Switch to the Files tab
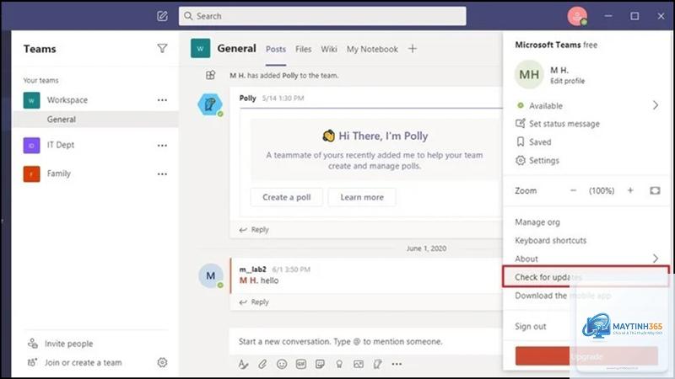 (303, 50)
